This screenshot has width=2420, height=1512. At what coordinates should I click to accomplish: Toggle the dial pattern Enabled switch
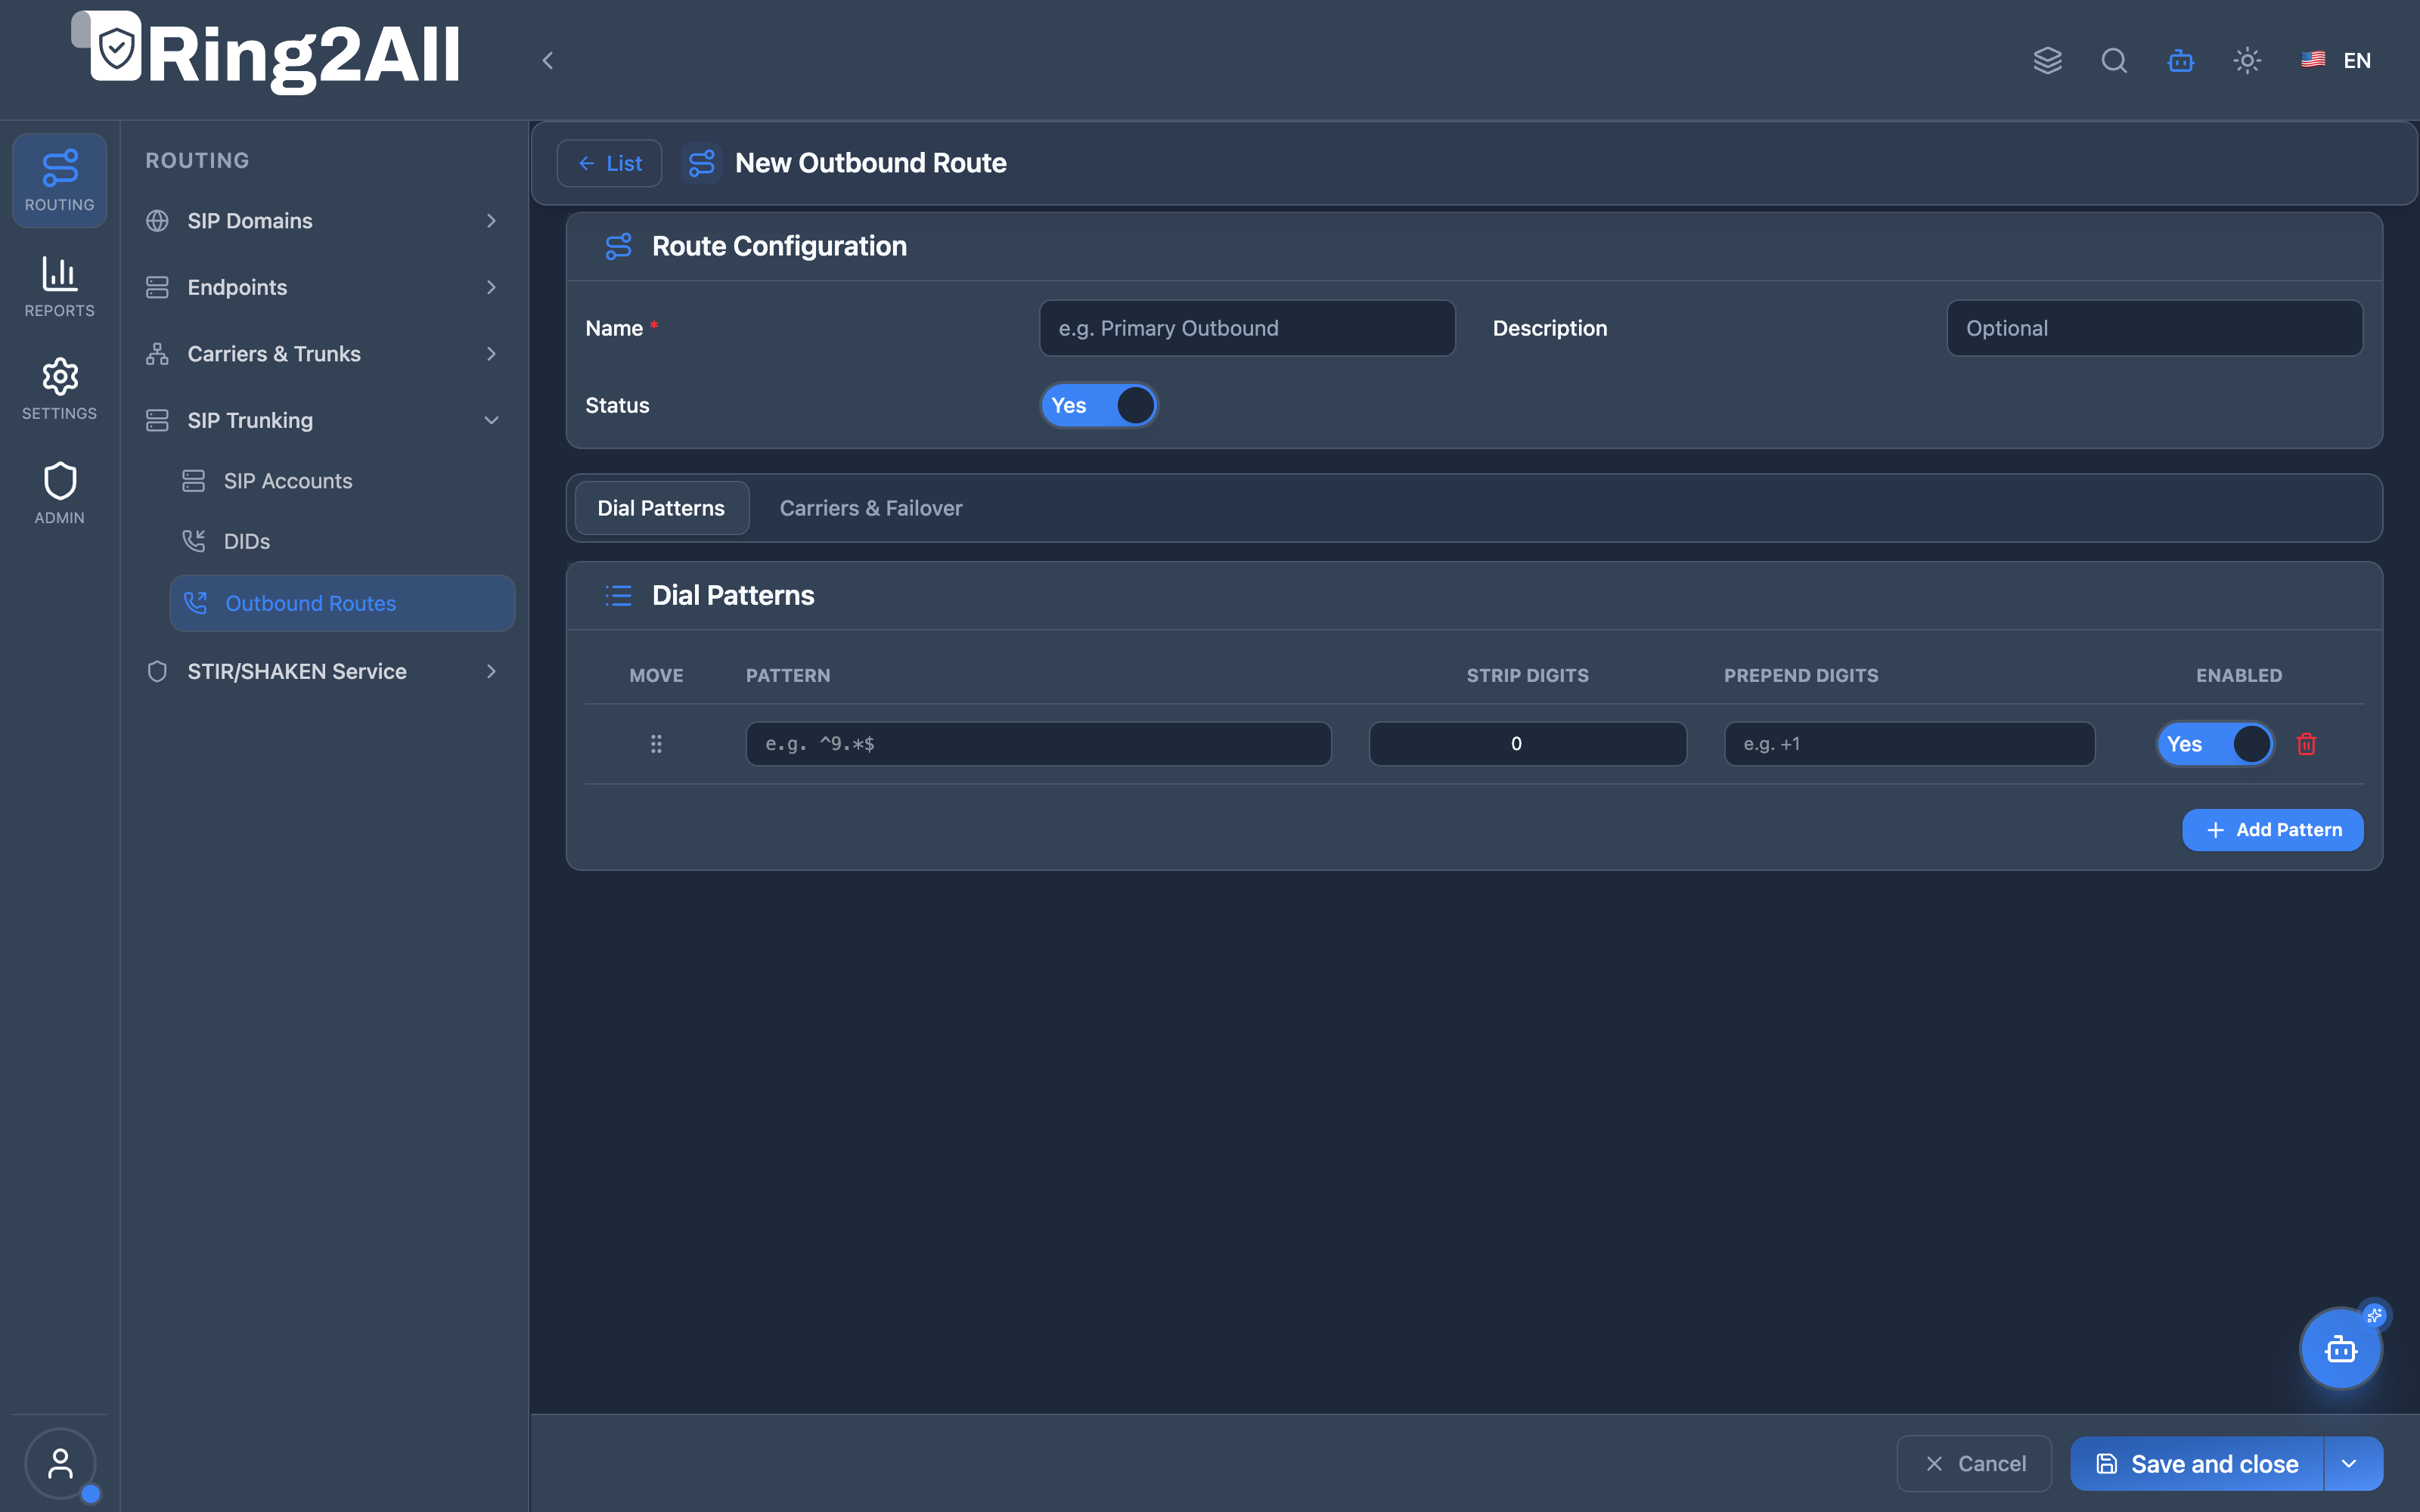click(2215, 744)
